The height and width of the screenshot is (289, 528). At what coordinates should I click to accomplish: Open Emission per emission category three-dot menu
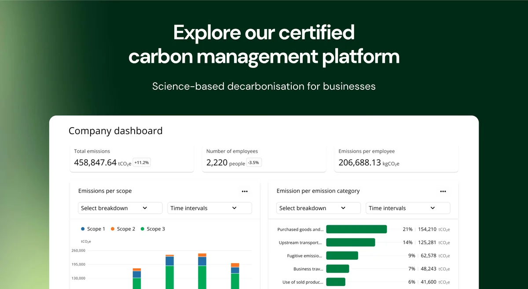(x=443, y=191)
